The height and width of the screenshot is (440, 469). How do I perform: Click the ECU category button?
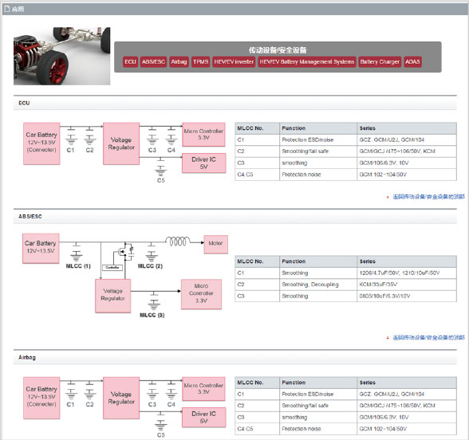pyautogui.click(x=130, y=62)
